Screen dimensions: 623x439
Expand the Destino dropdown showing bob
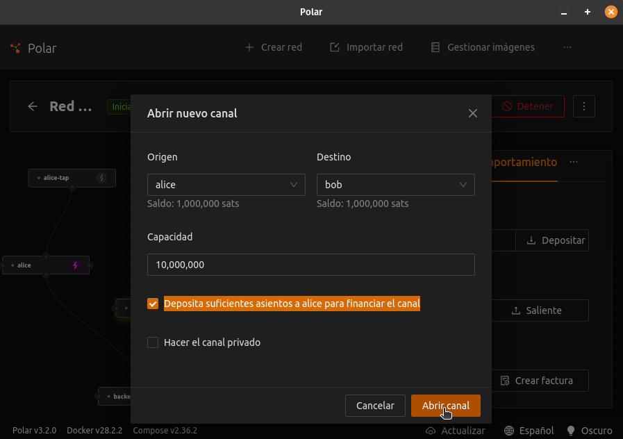(x=395, y=185)
